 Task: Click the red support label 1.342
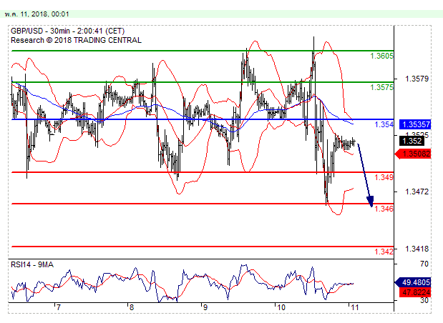(384, 252)
